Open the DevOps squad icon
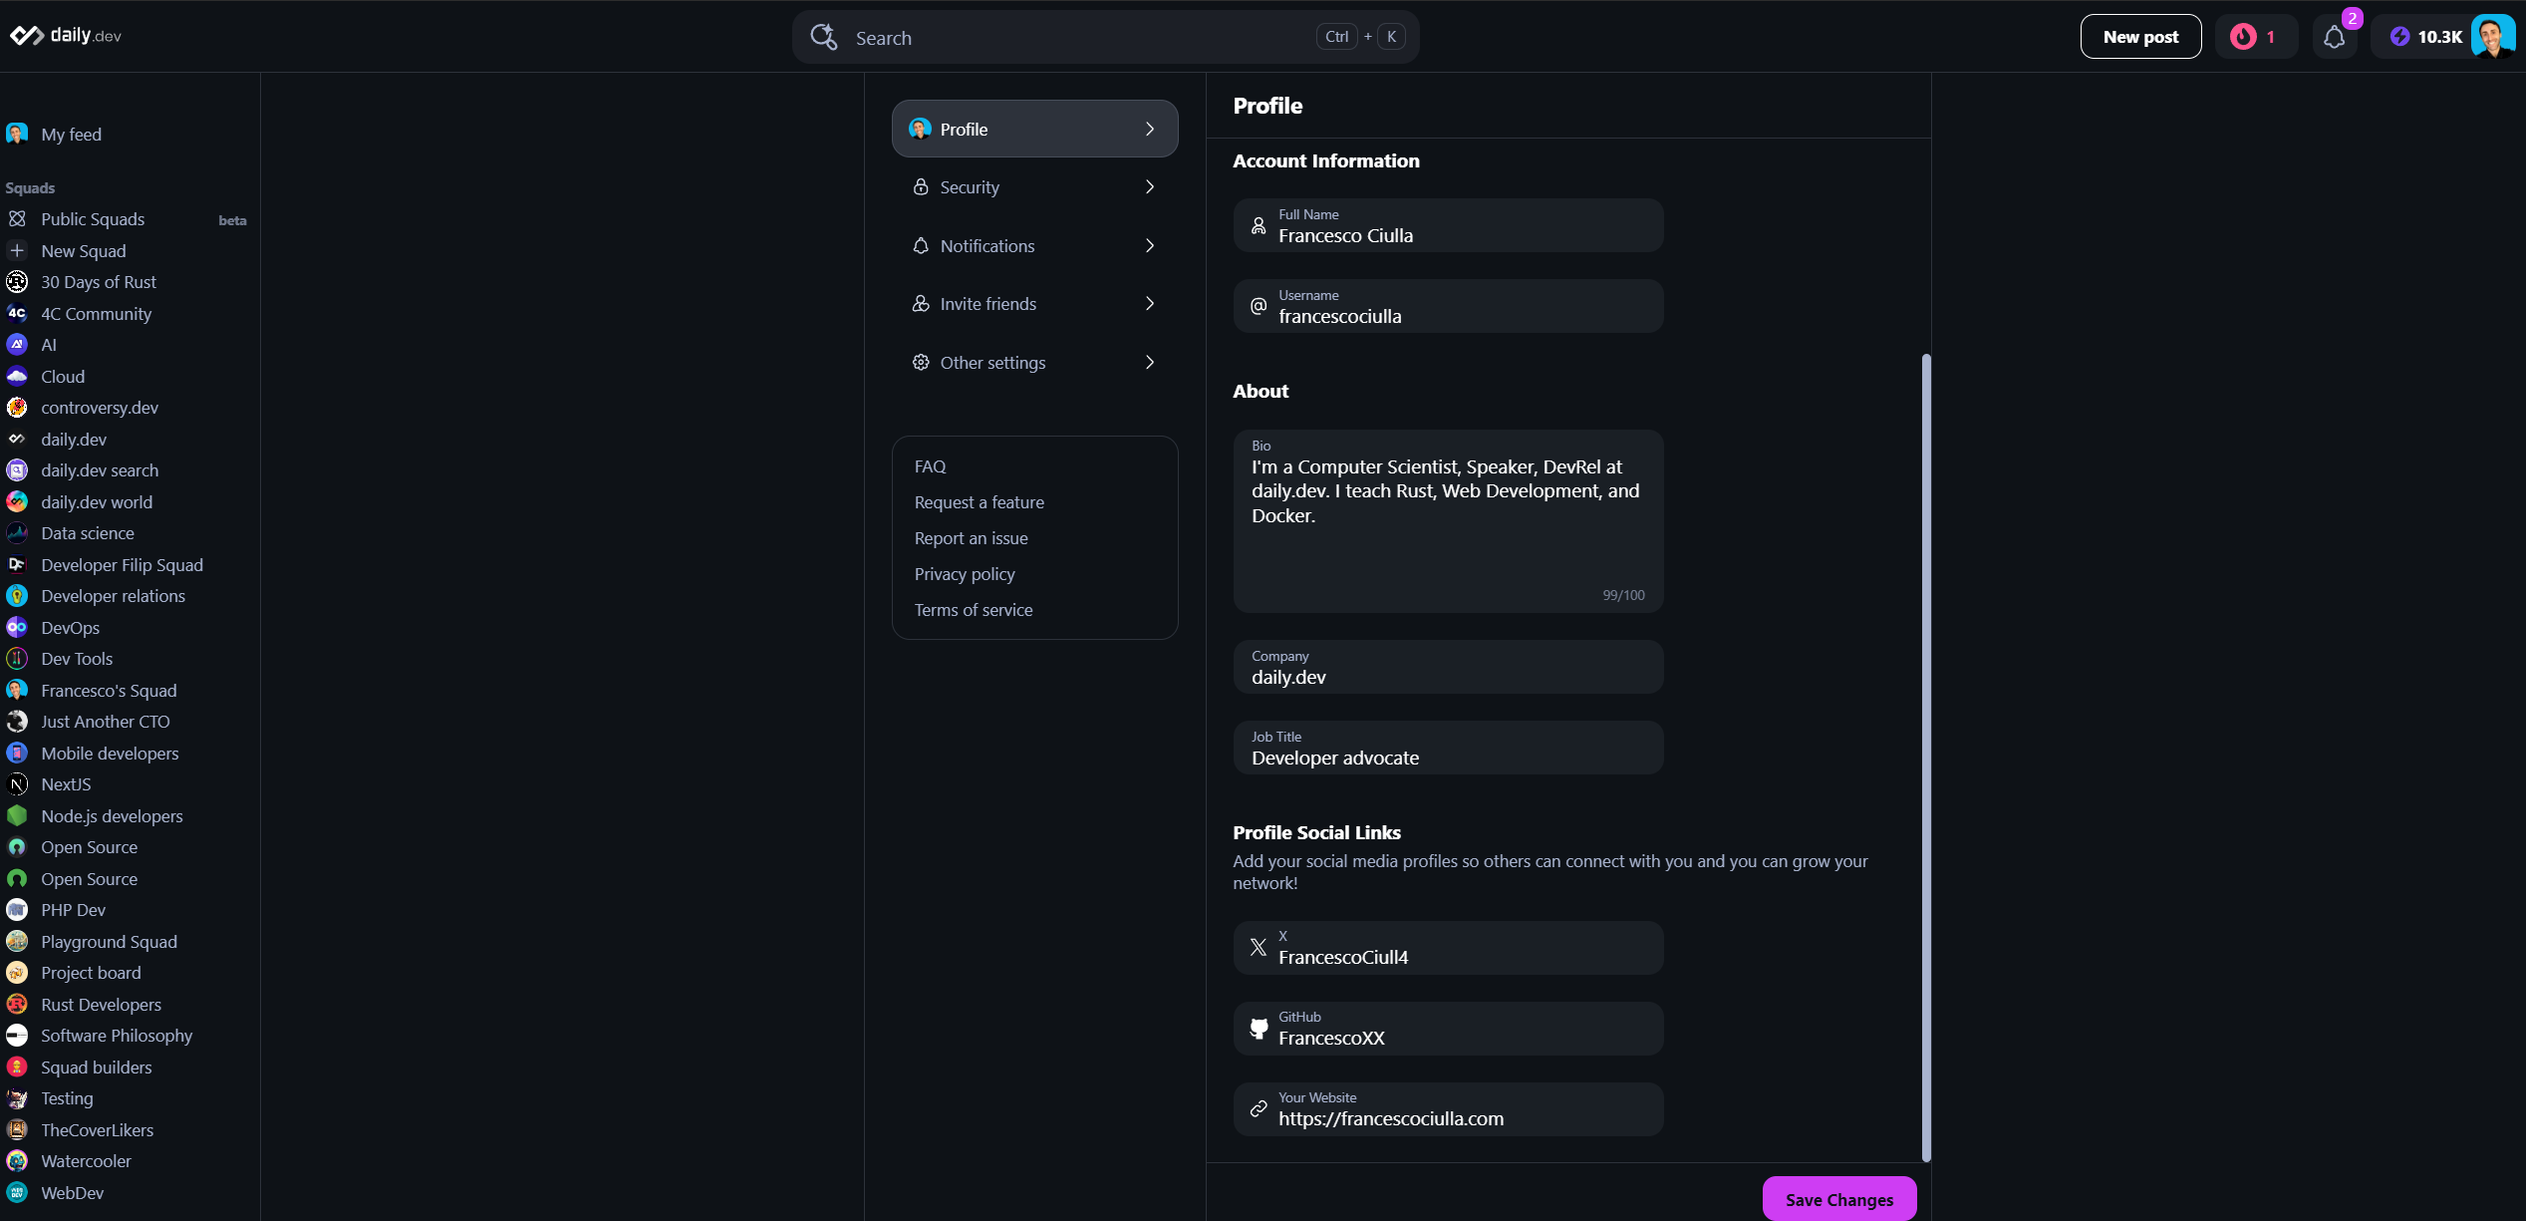The image size is (2526, 1221). pos(17,628)
